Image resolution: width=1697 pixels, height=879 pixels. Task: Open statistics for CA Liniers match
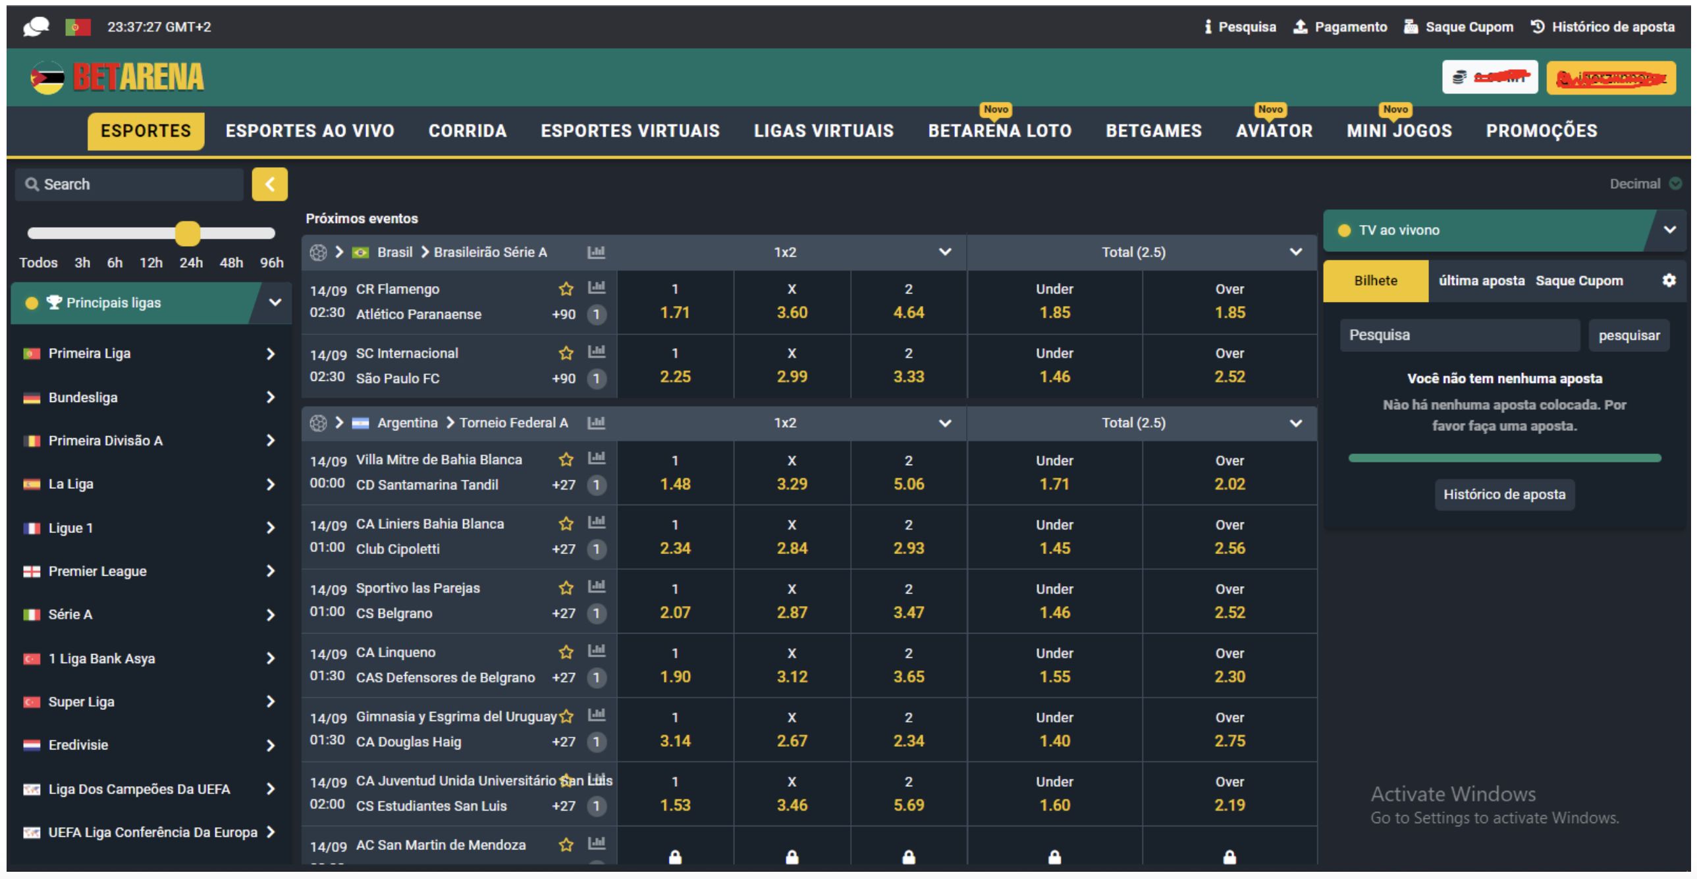coord(597,522)
